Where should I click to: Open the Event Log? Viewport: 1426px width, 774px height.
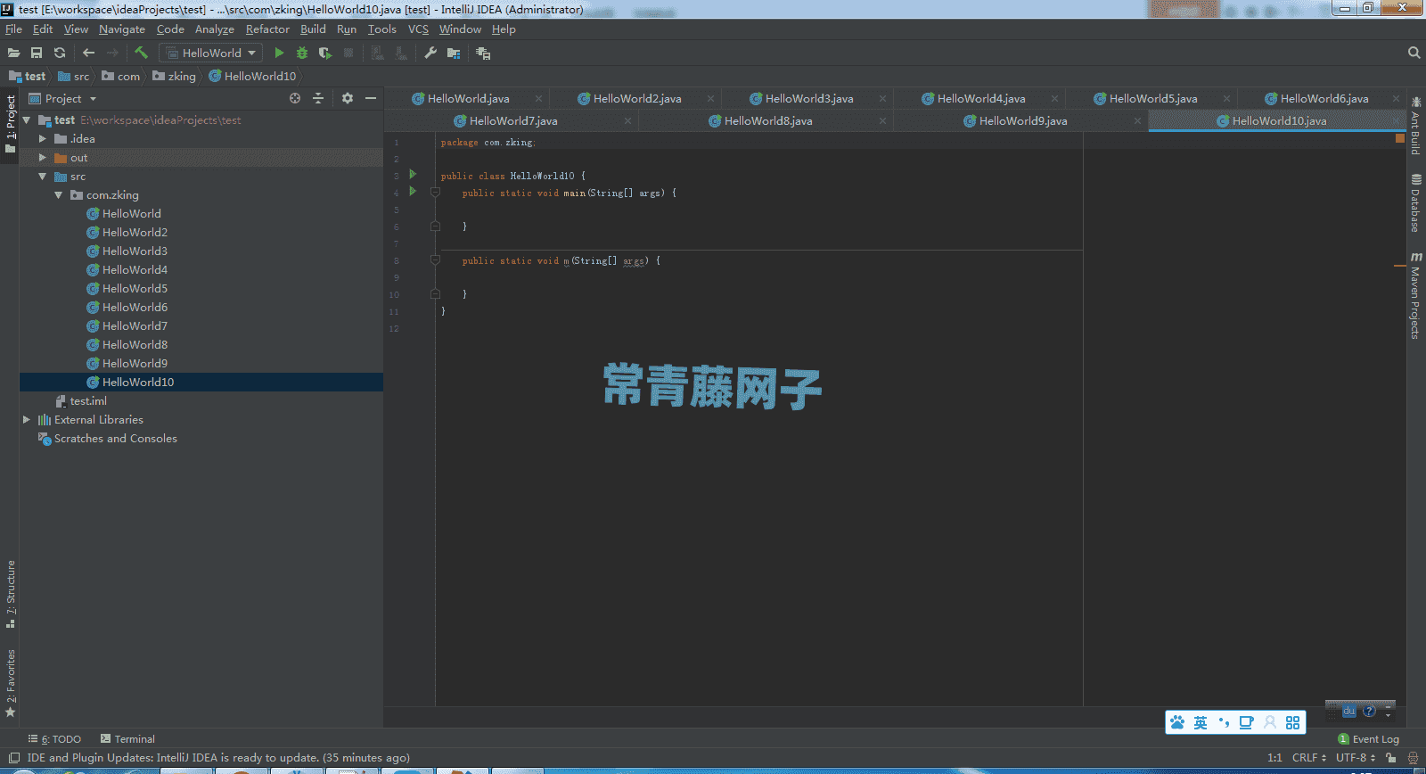coord(1368,739)
